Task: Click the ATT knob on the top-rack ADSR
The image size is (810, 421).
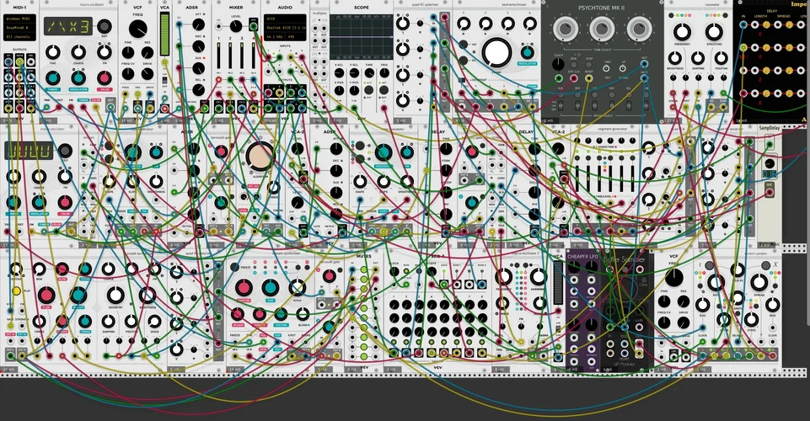Action: pyautogui.click(x=198, y=24)
